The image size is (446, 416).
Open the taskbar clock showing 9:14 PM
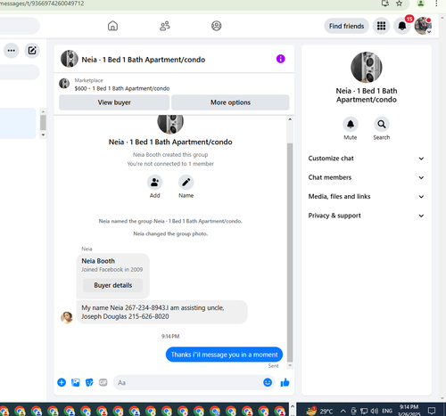[409, 411]
